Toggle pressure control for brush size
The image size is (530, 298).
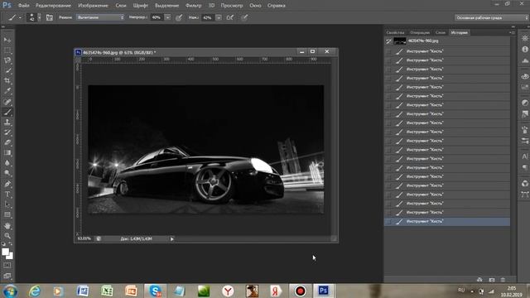(x=244, y=17)
